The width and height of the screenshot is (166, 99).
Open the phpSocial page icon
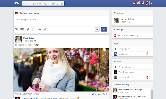[115, 54]
